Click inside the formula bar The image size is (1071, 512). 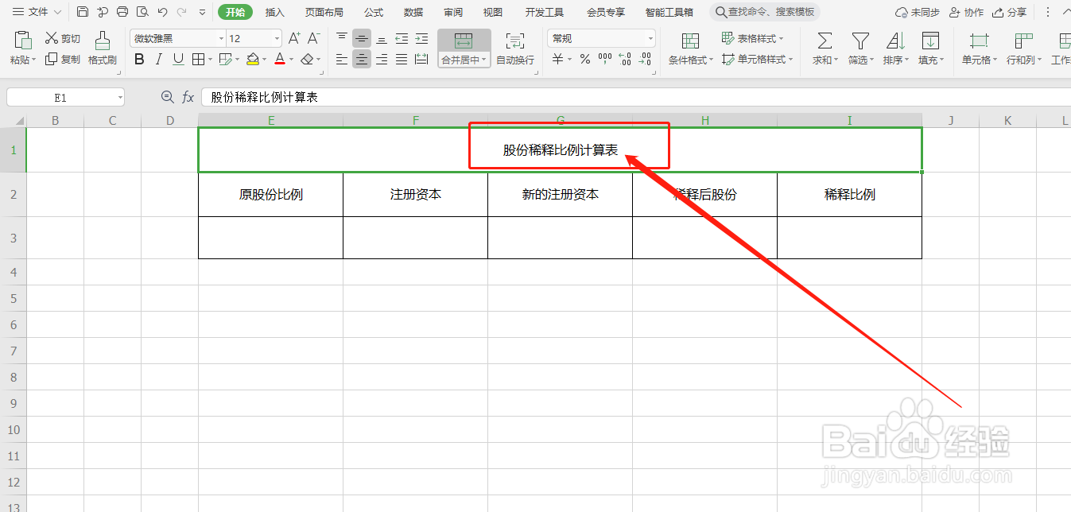(398, 96)
